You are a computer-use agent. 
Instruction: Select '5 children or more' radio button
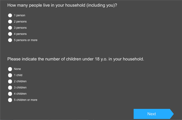tap(10, 100)
